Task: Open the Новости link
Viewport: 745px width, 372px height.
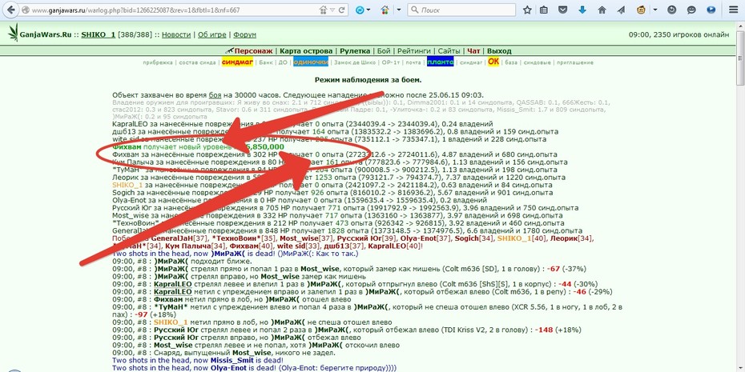Action: pos(176,34)
